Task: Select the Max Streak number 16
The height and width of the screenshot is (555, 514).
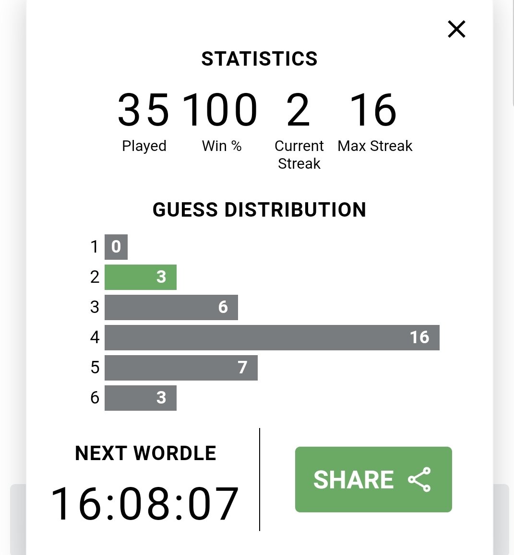Action: click(x=373, y=110)
